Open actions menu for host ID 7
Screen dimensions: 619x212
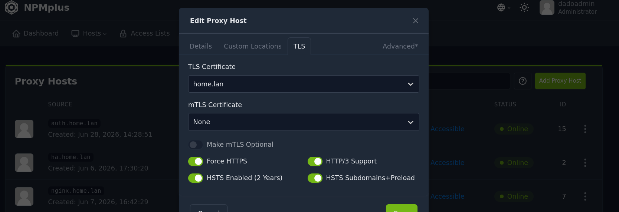585,196
